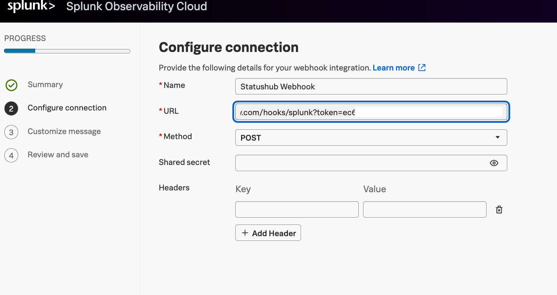557x295 pixels.
Task: Focus the header Key field
Action: coord(297,210)
